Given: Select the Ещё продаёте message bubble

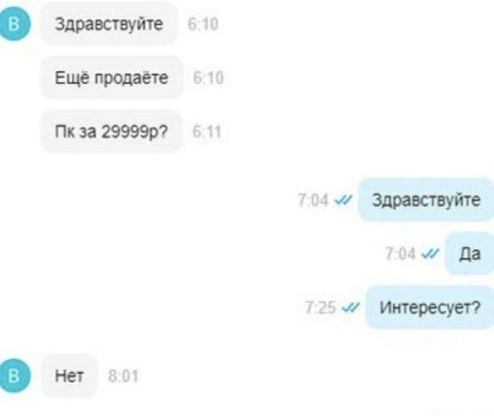Looking at the screenshot, I should (112, 78).
